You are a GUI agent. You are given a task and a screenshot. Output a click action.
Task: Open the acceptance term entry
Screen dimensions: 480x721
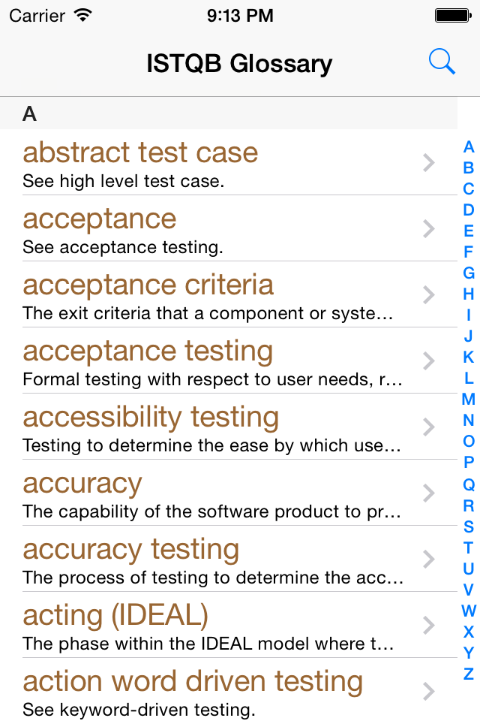(229, 228)
